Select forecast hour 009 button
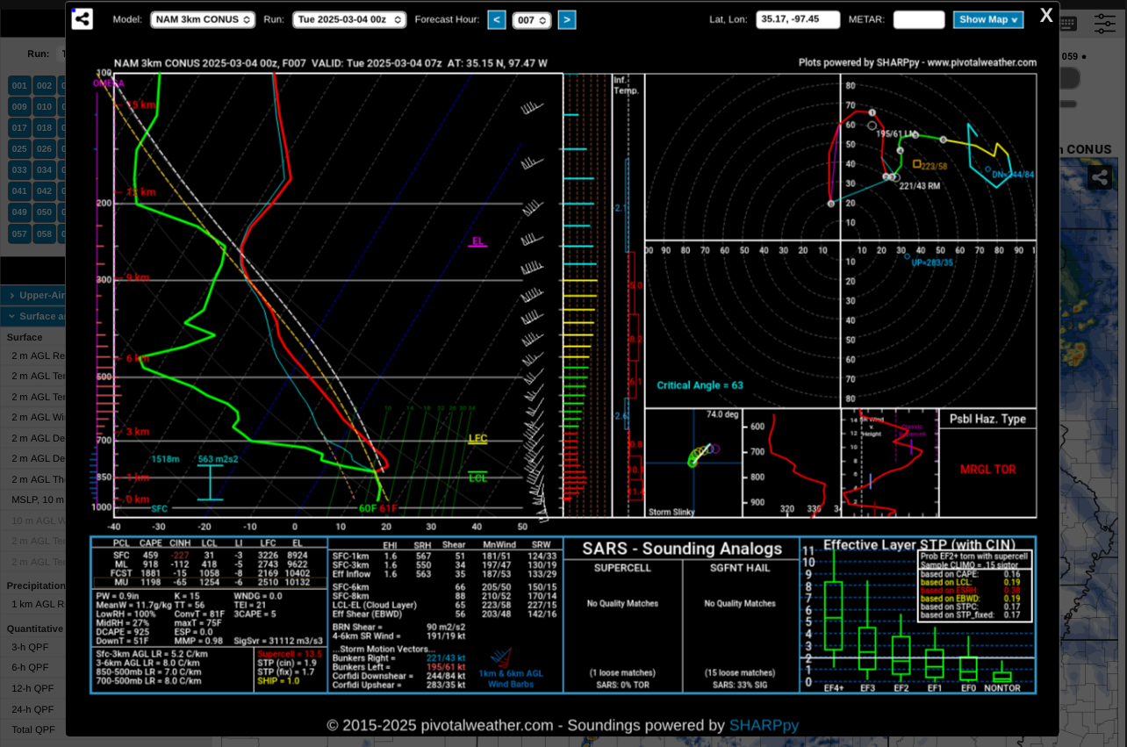 (19, 107)
